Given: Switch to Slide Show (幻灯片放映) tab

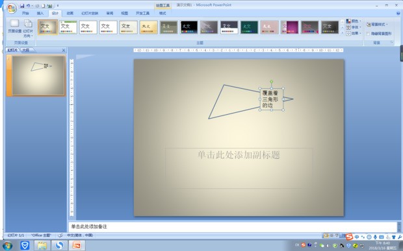Looking at the screenshot, I should [90, 13].
